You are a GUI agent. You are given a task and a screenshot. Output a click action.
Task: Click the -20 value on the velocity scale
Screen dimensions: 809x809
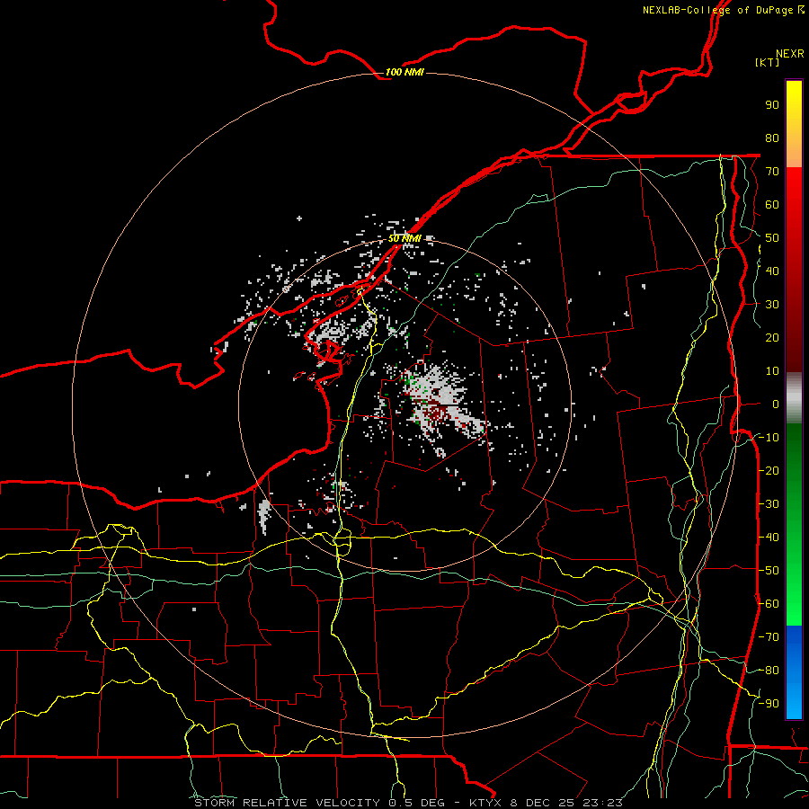click(x=769, y=471)
